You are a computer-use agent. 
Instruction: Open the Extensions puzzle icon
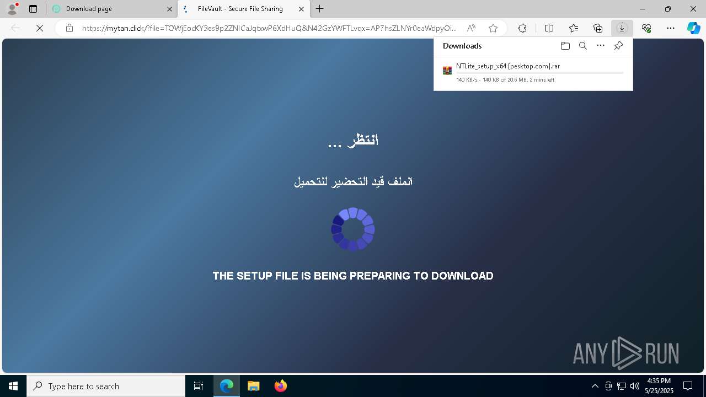pyautogui.click(x=522, y=28)
